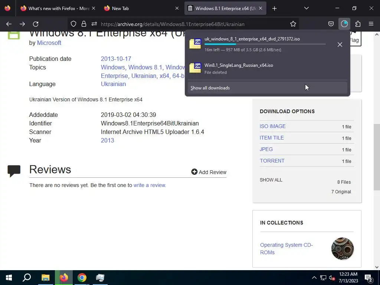The height and width of the screenshot is (285, 380).
Task: Download the ITEM TILE file option
Action: pyautogui.click(x=272, y=138)
